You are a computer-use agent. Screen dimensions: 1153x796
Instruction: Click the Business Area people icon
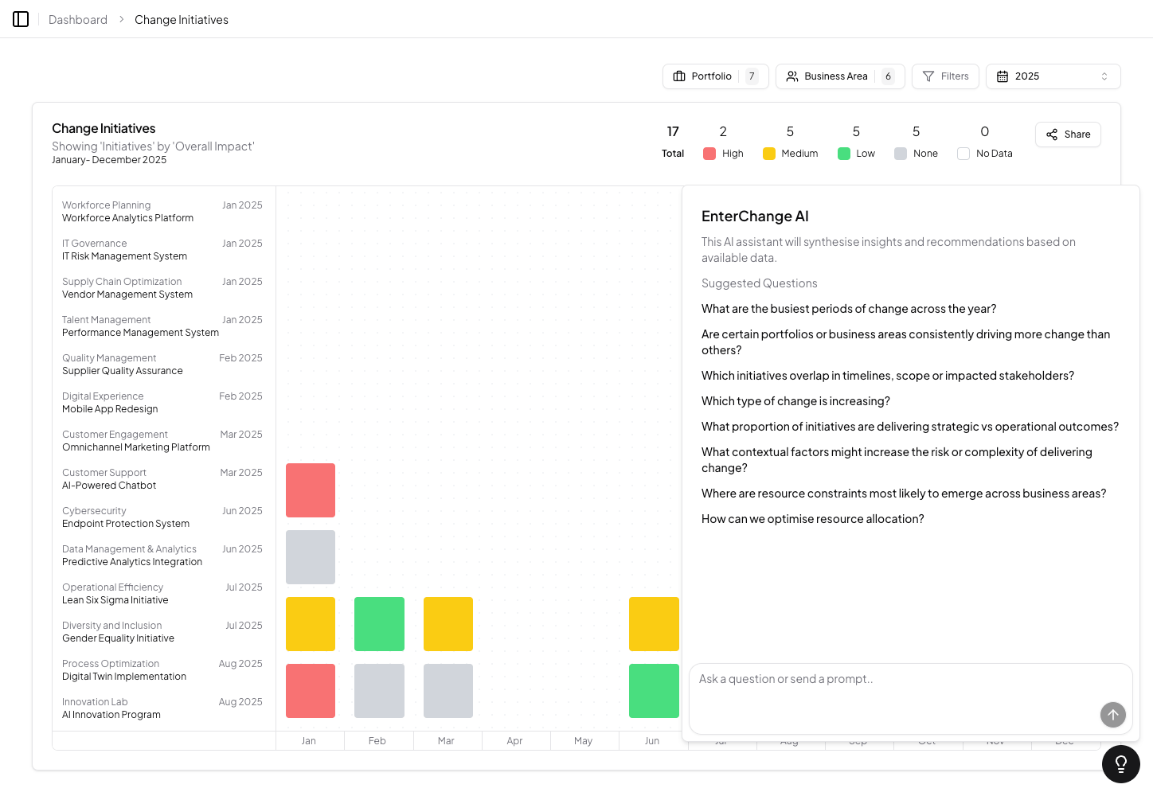[792, 76]
